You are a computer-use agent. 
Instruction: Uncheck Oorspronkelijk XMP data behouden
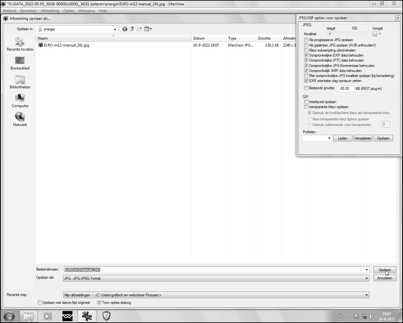click(306, 71)
